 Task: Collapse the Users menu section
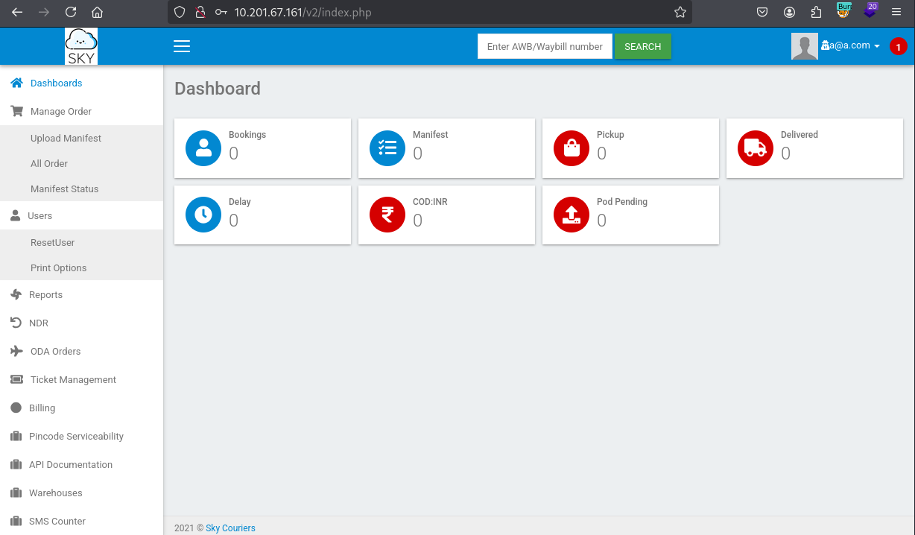(81, 215)
